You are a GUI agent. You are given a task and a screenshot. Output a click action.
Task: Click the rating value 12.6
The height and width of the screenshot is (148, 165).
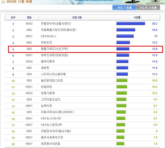click(155, 49)
